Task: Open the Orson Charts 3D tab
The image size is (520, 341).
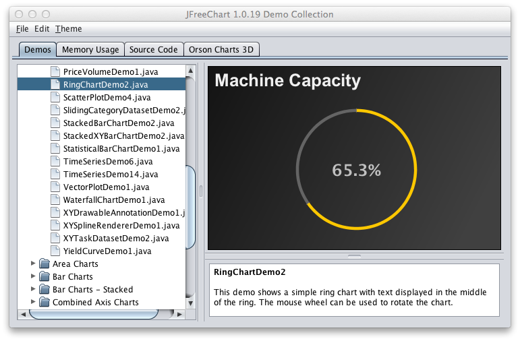Action: tap(223, 49)
